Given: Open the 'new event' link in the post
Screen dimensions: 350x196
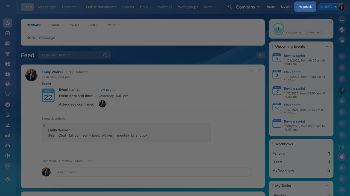Looking at the screenshot, I should click(106, 90).
